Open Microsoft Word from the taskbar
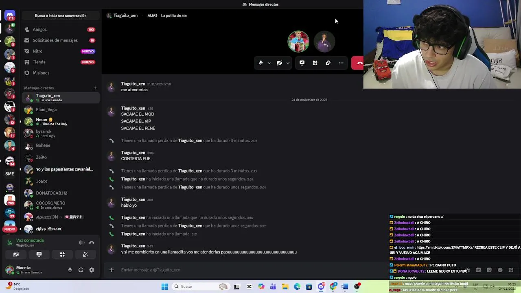The height and width of the screenshot is (293, 521). 345,287
